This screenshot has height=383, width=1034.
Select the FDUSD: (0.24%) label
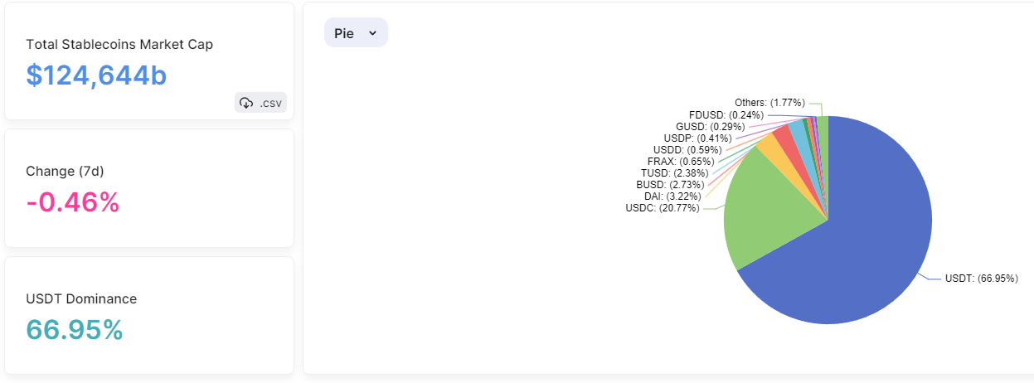726,115
